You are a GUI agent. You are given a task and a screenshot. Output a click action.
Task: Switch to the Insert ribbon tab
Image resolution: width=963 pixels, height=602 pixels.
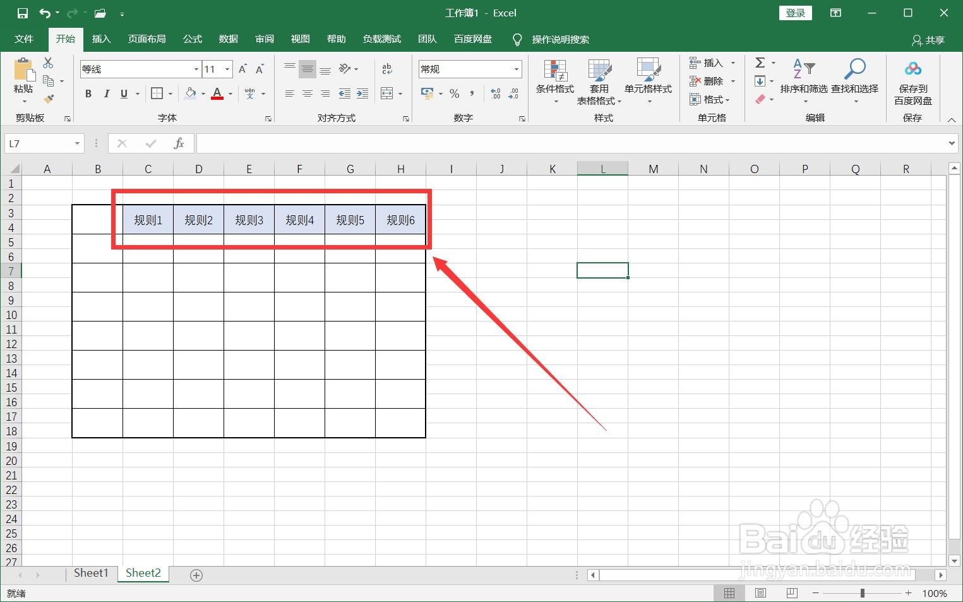tap(101, 39)
